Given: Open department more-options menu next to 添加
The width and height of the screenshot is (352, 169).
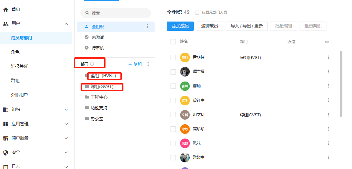Looking at the screenshot, I should (x=148, y=64).
